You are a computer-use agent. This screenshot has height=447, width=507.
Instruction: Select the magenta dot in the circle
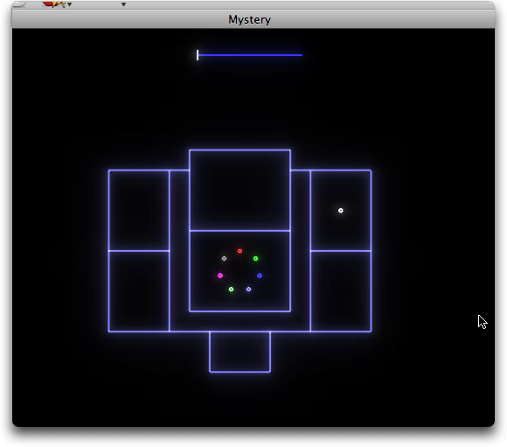coord(220,276)
